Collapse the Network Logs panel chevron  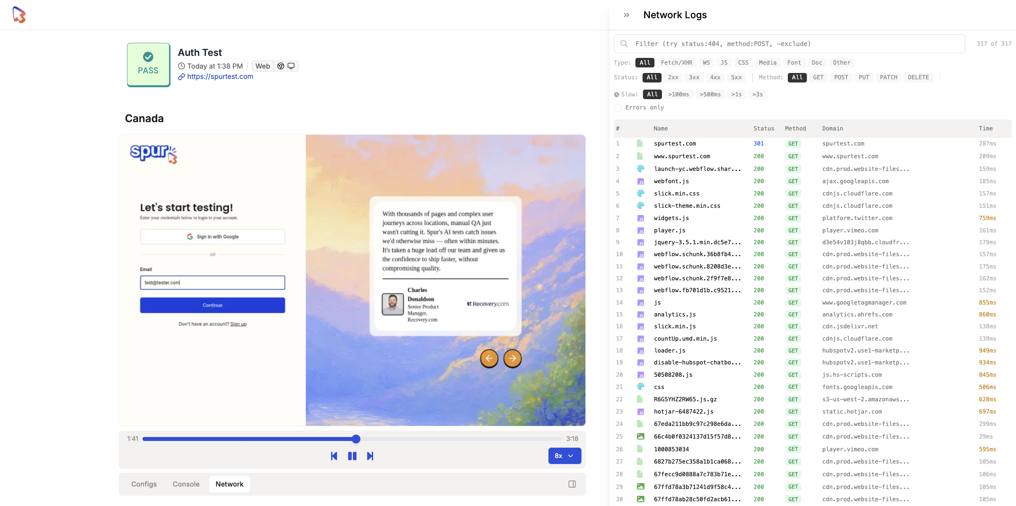(626, 15)
